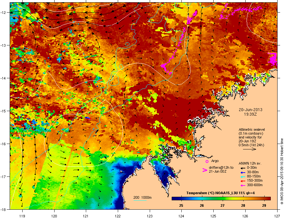This screenshot has height=219, width=284.
Task: Click the colorbar tick label 26
Action: coord(202,205)
